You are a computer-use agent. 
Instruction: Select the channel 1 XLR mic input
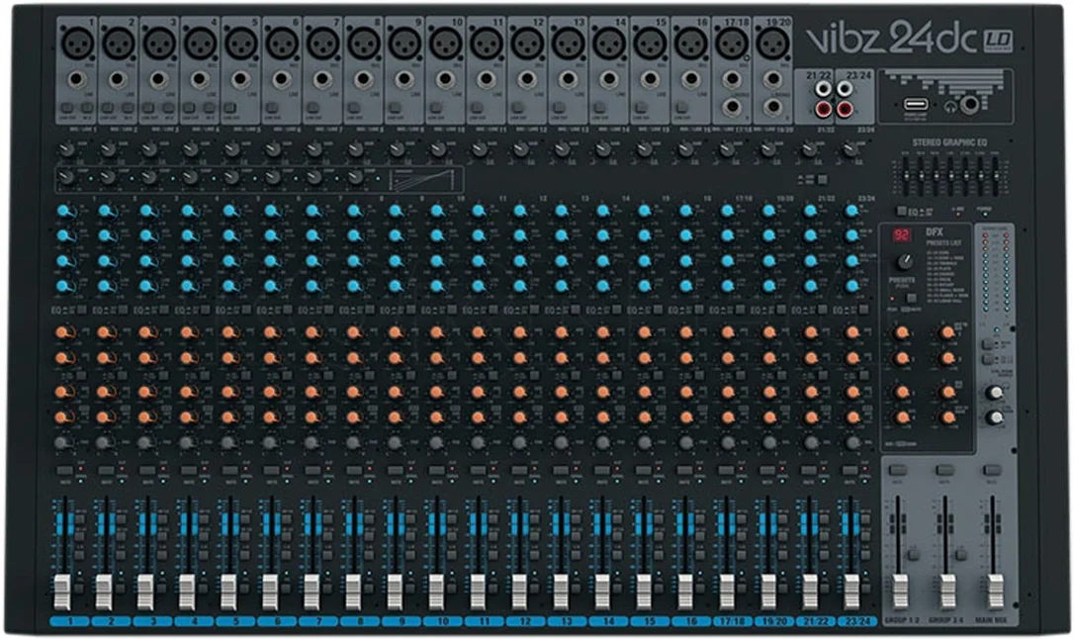click(77, 45)
